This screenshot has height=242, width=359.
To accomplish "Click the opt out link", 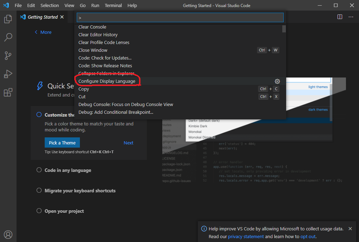I will click(308, 237).
